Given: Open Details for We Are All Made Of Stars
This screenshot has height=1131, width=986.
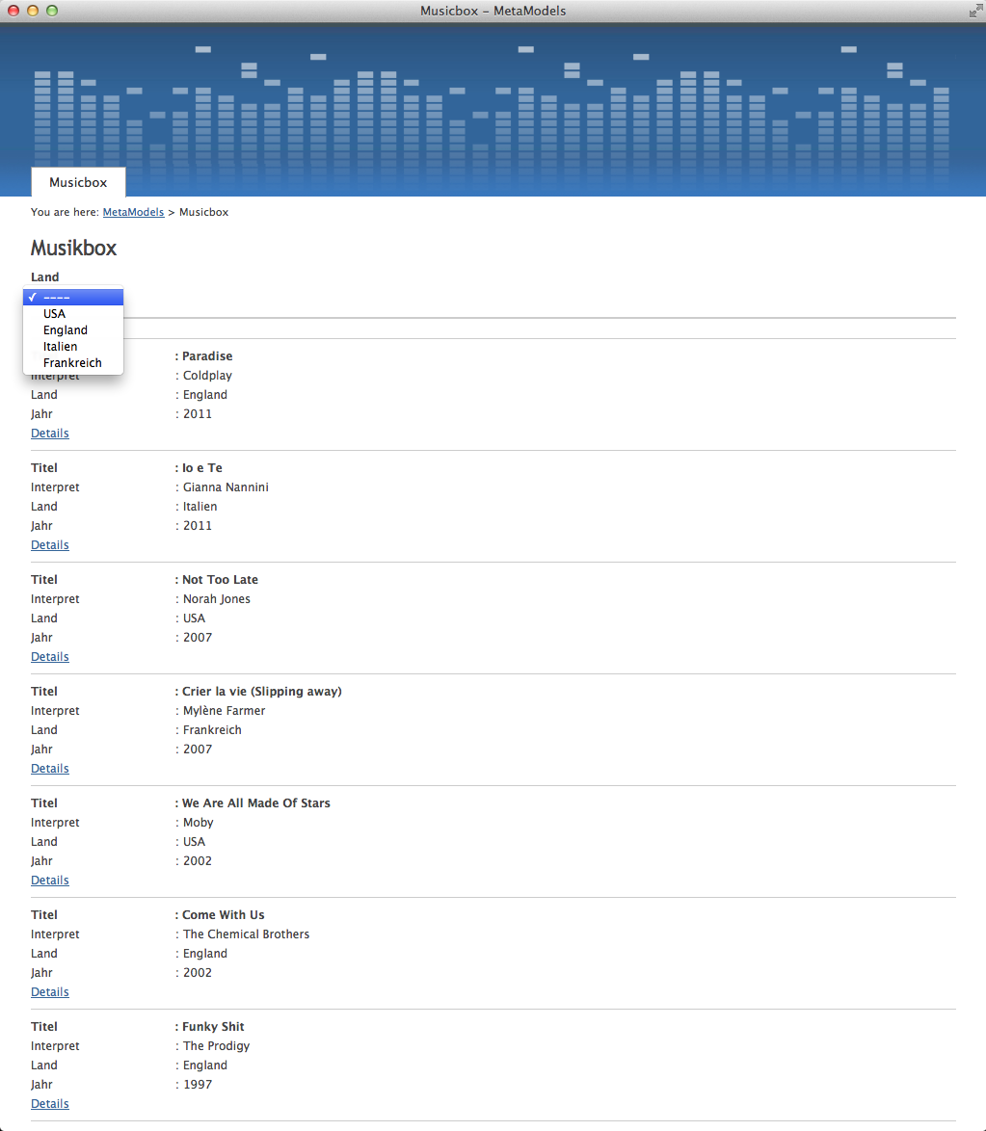Looking at the screenshot, I should [50, 881].
